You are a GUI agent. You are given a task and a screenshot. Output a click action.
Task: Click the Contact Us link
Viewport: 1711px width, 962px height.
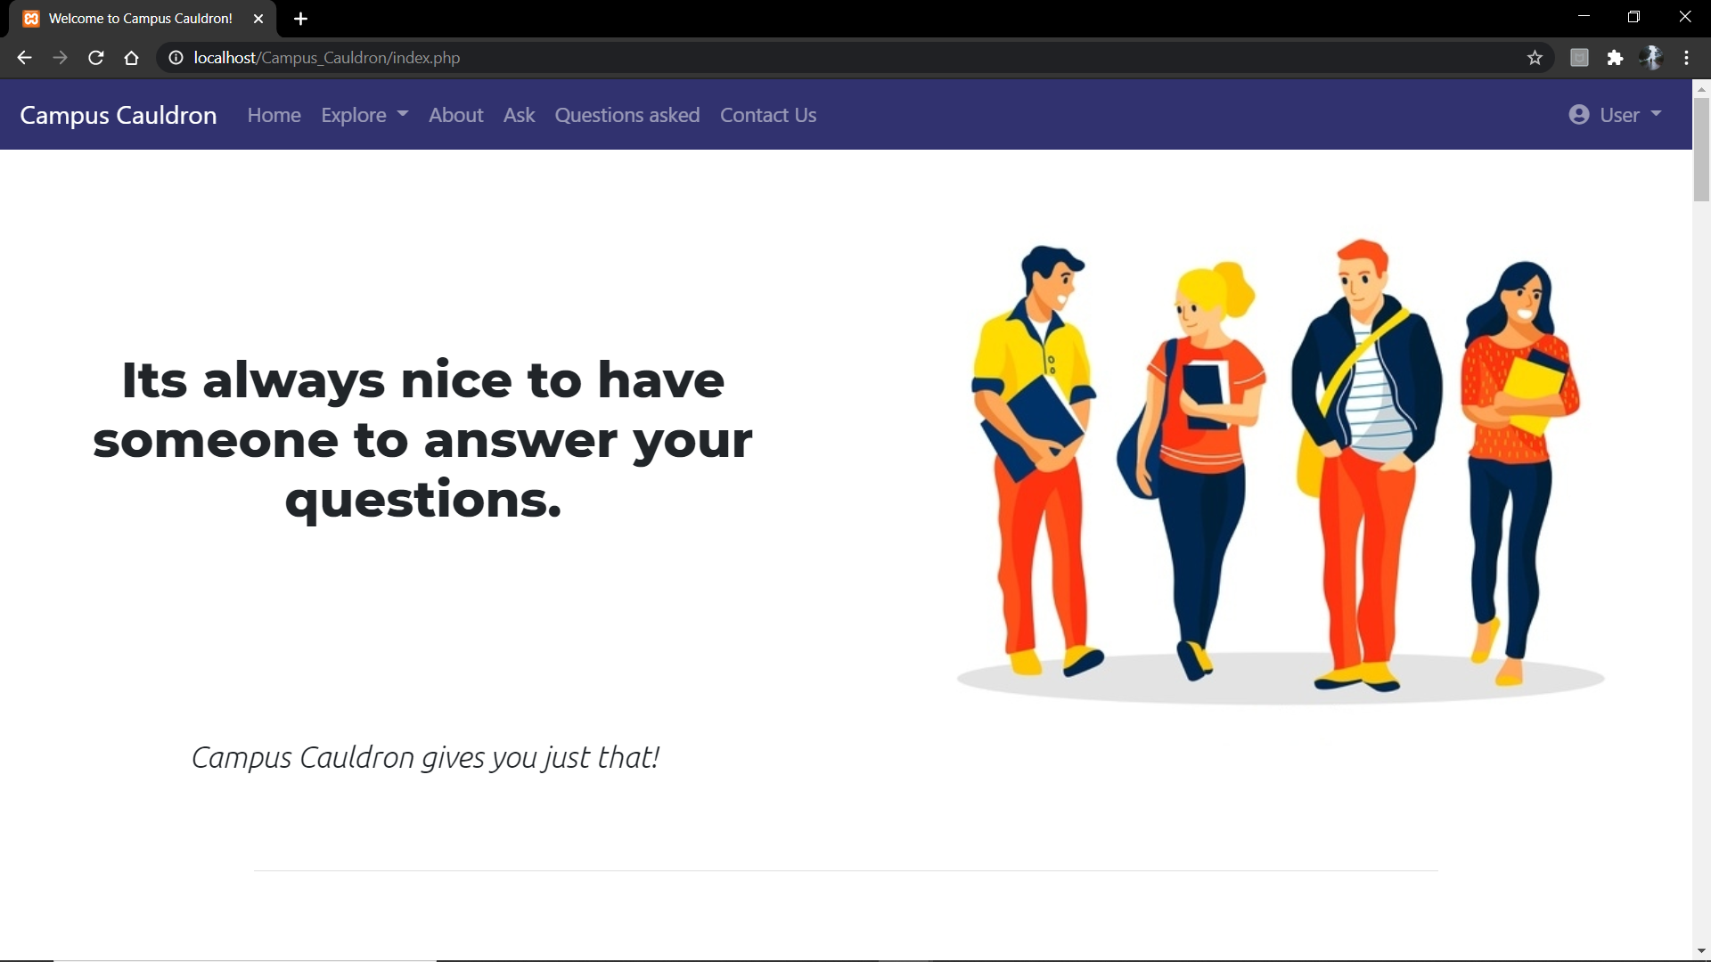click(x=767, y=115)
